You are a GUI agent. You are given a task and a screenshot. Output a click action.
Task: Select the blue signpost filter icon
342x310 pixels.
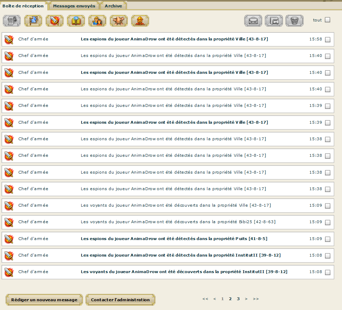point(33,21)
